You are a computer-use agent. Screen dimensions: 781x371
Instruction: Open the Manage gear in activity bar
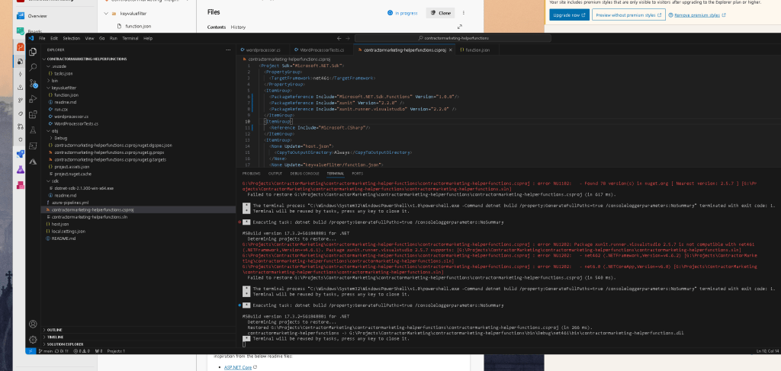pos(33,340)
